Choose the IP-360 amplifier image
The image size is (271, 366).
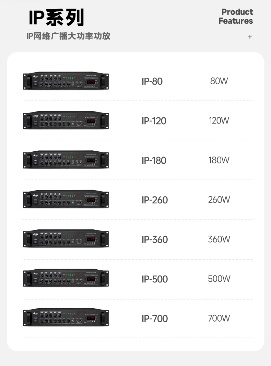tap(66, 239)
